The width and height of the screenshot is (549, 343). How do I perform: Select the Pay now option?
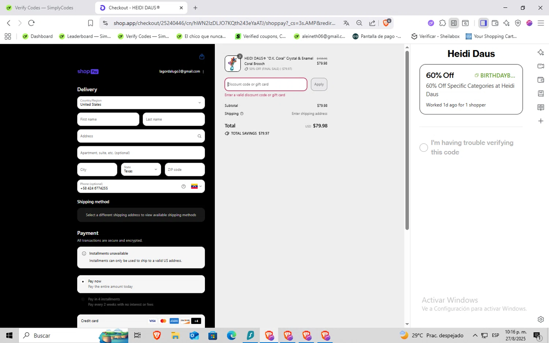pyautogui.click(x=141, y=284)
